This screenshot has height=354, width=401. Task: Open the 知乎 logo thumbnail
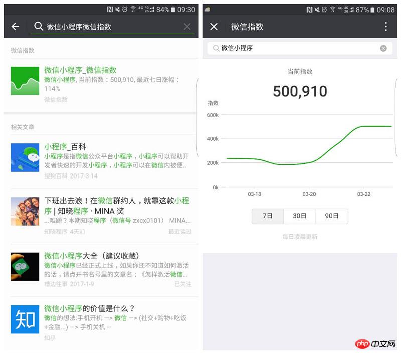25,319
